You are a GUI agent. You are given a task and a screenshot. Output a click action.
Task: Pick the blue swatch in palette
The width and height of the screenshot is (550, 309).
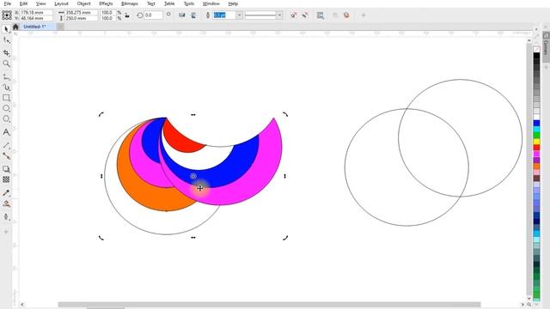pos(536,123)
